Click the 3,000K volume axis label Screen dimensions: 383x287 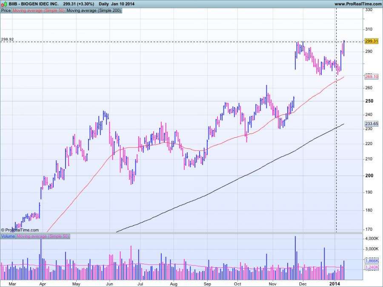tap(372, 249)
